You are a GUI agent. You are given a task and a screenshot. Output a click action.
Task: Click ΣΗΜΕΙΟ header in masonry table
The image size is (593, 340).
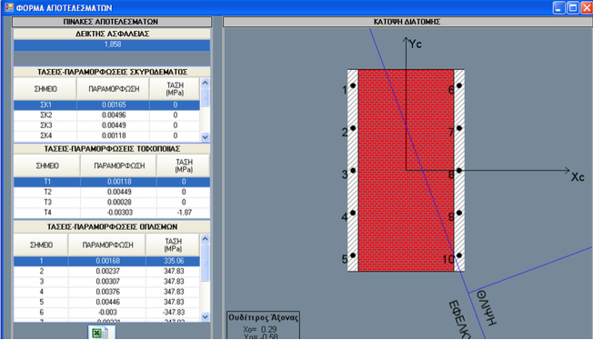47,166
